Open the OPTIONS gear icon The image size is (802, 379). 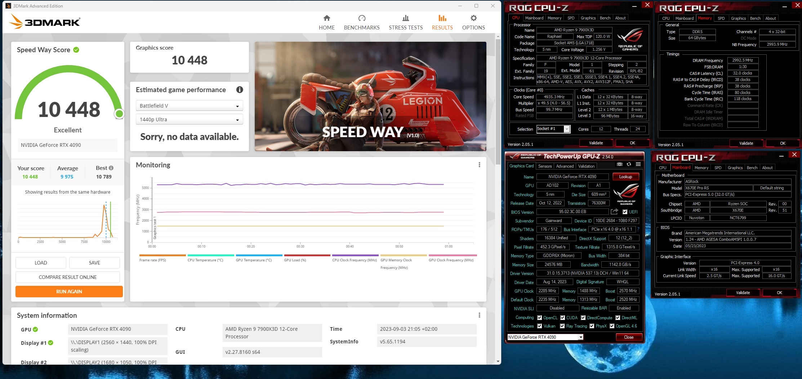[473, 18]
